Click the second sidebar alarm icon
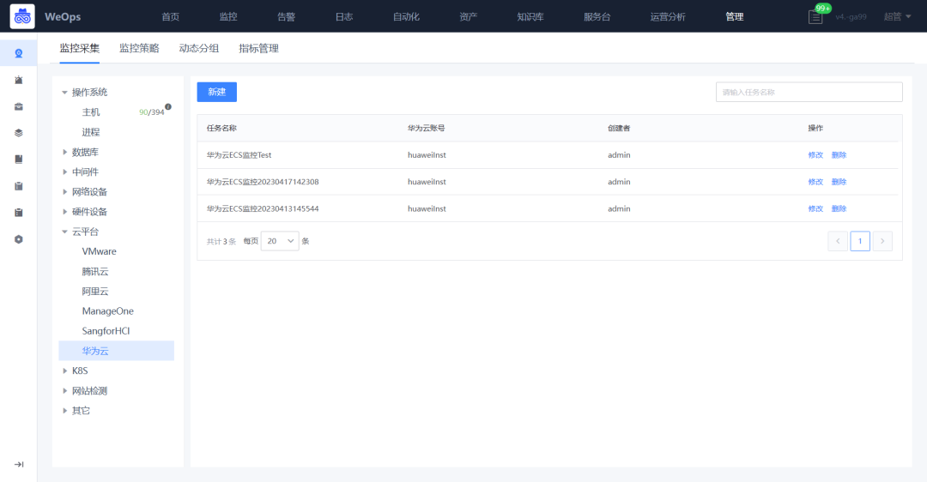The image size is (927, 482). tap(19, 81)
